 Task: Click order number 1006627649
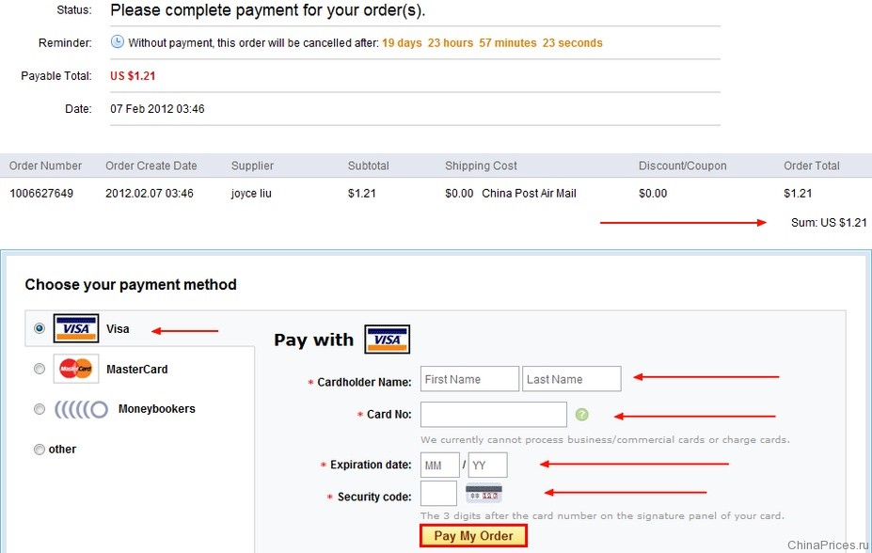click(41, 194)
